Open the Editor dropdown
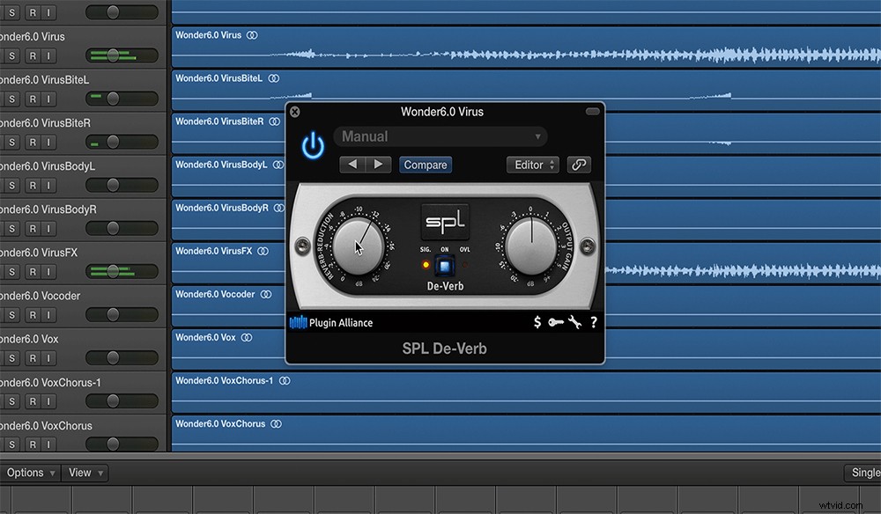 coord(531,164)
